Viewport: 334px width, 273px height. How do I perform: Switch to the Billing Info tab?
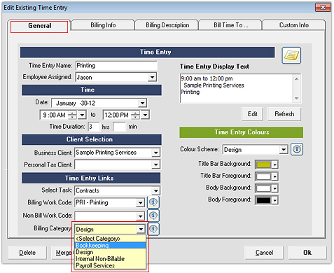[103, 25]
